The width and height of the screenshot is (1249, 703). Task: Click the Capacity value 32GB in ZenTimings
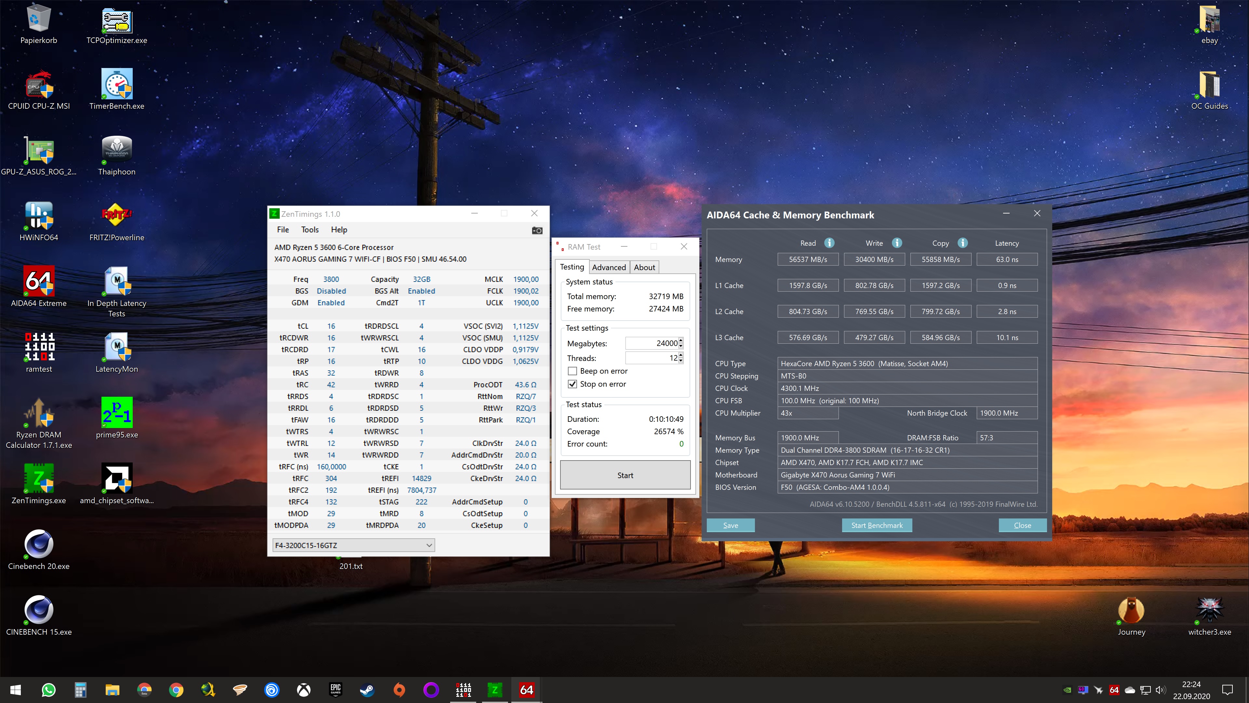(421, 280)
